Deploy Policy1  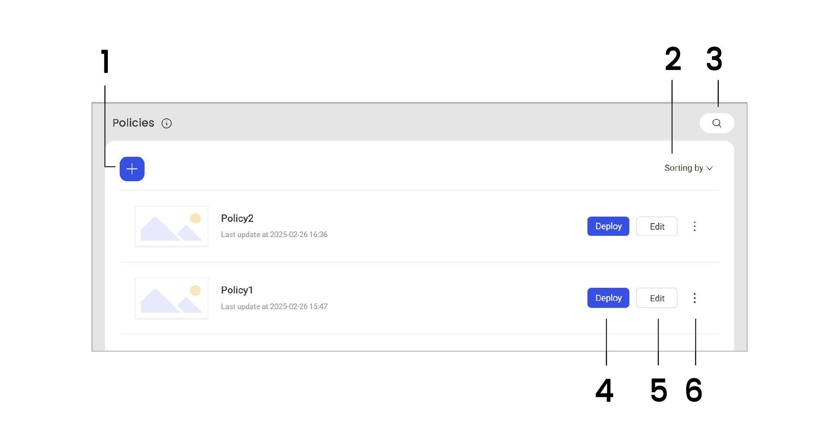608,298
